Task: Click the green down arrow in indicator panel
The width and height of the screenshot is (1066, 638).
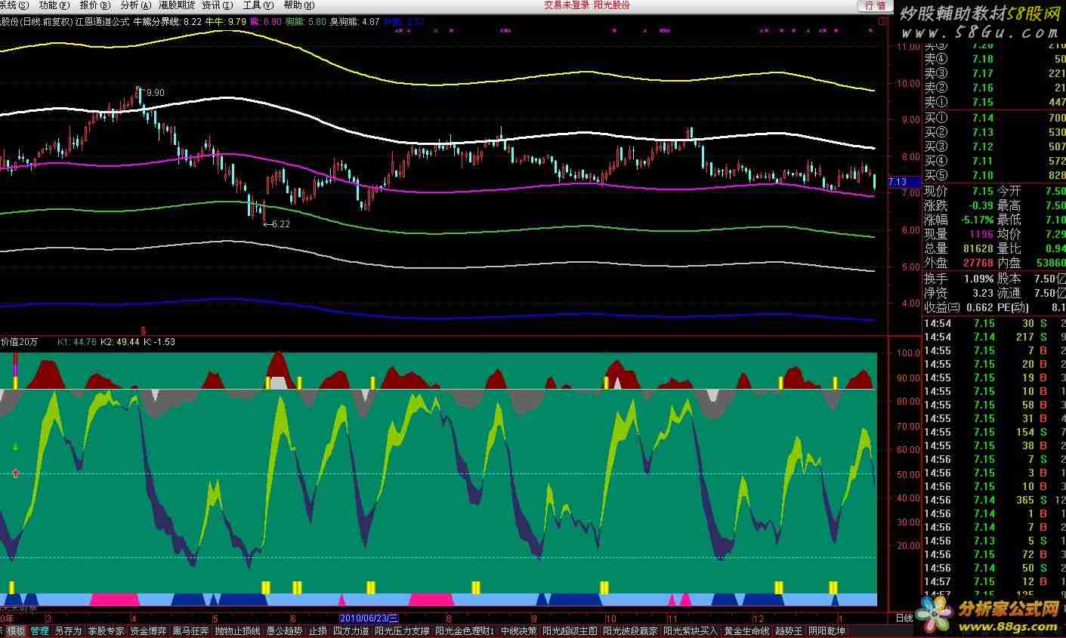Action: (x=16, y=447)
